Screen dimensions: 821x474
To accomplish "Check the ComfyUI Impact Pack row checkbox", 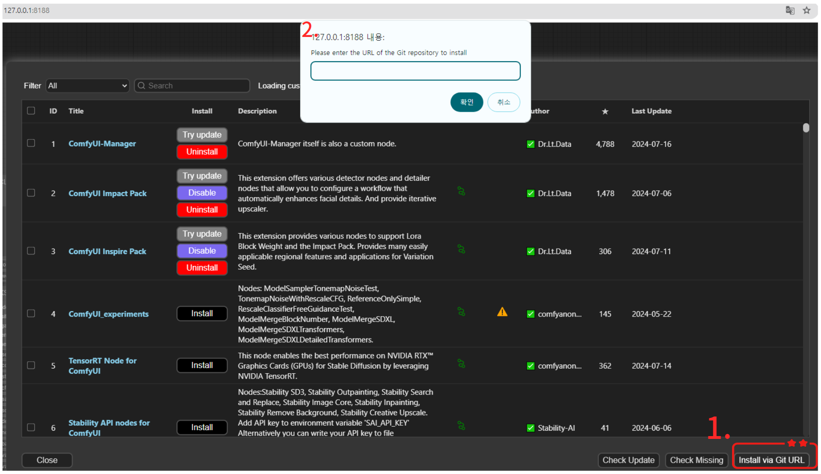I will [31, 193].
